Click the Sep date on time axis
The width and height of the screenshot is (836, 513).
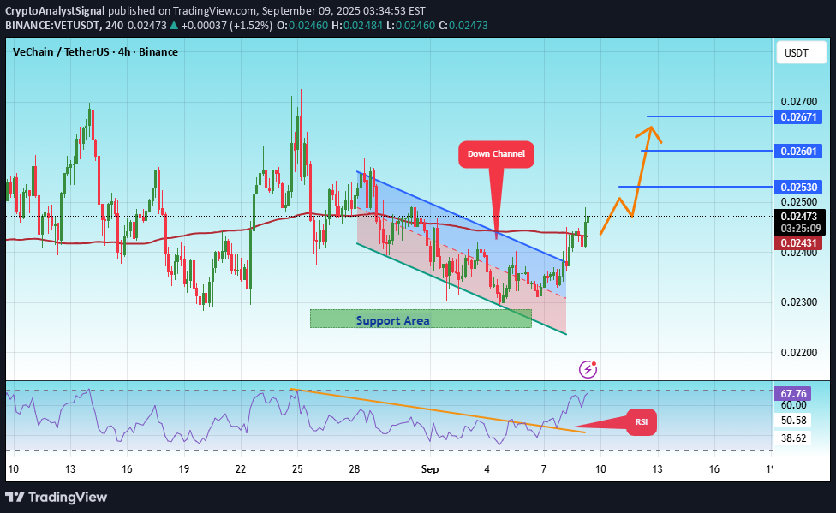point(430,469)
